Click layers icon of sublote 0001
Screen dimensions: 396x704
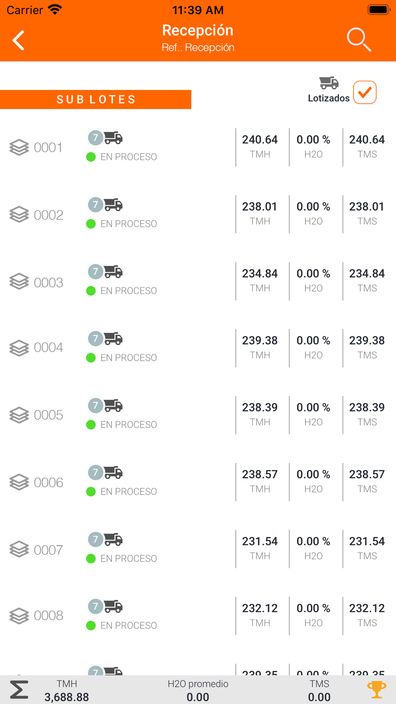coord(19,148)
